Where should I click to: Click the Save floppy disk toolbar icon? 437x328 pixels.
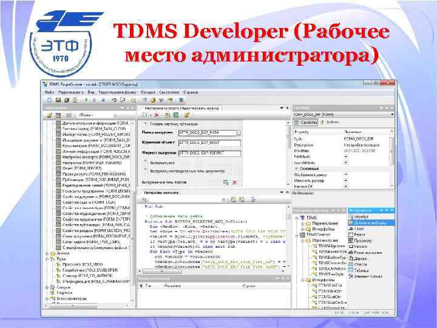click(x=58, y=100)
